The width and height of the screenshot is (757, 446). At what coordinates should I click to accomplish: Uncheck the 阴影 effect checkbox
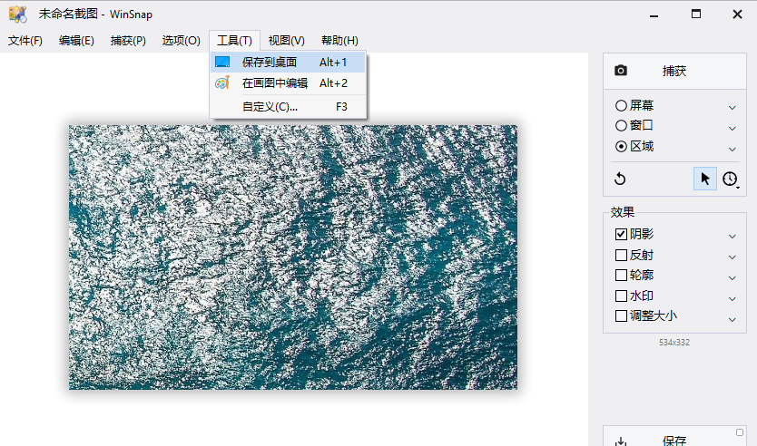pyautogui.click(x=622, y=234)
